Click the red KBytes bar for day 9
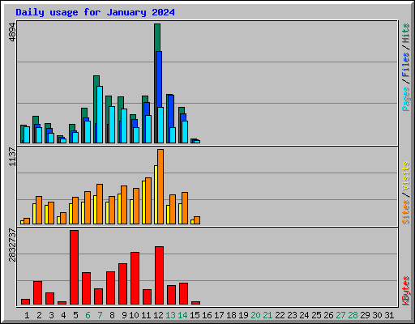 point(122,283)
